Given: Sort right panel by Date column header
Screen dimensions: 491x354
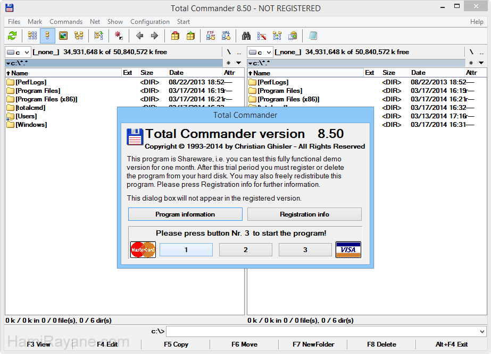Looking at the screenshot, I should click(x=437, y=73).
